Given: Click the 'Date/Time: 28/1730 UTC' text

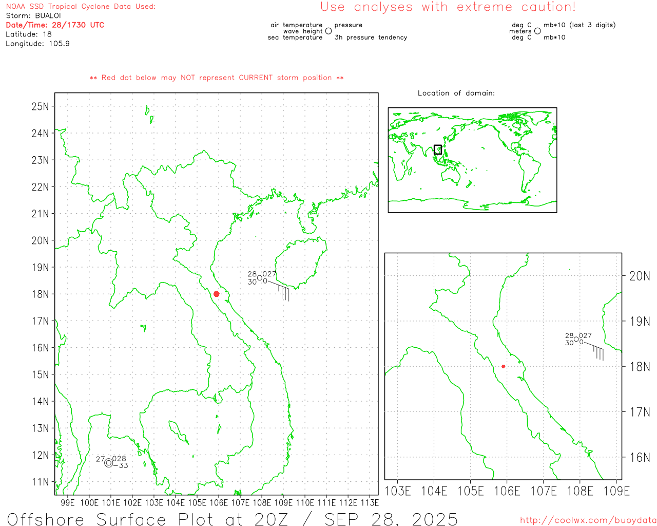Looking at the screenshot, I should (55, 25).
